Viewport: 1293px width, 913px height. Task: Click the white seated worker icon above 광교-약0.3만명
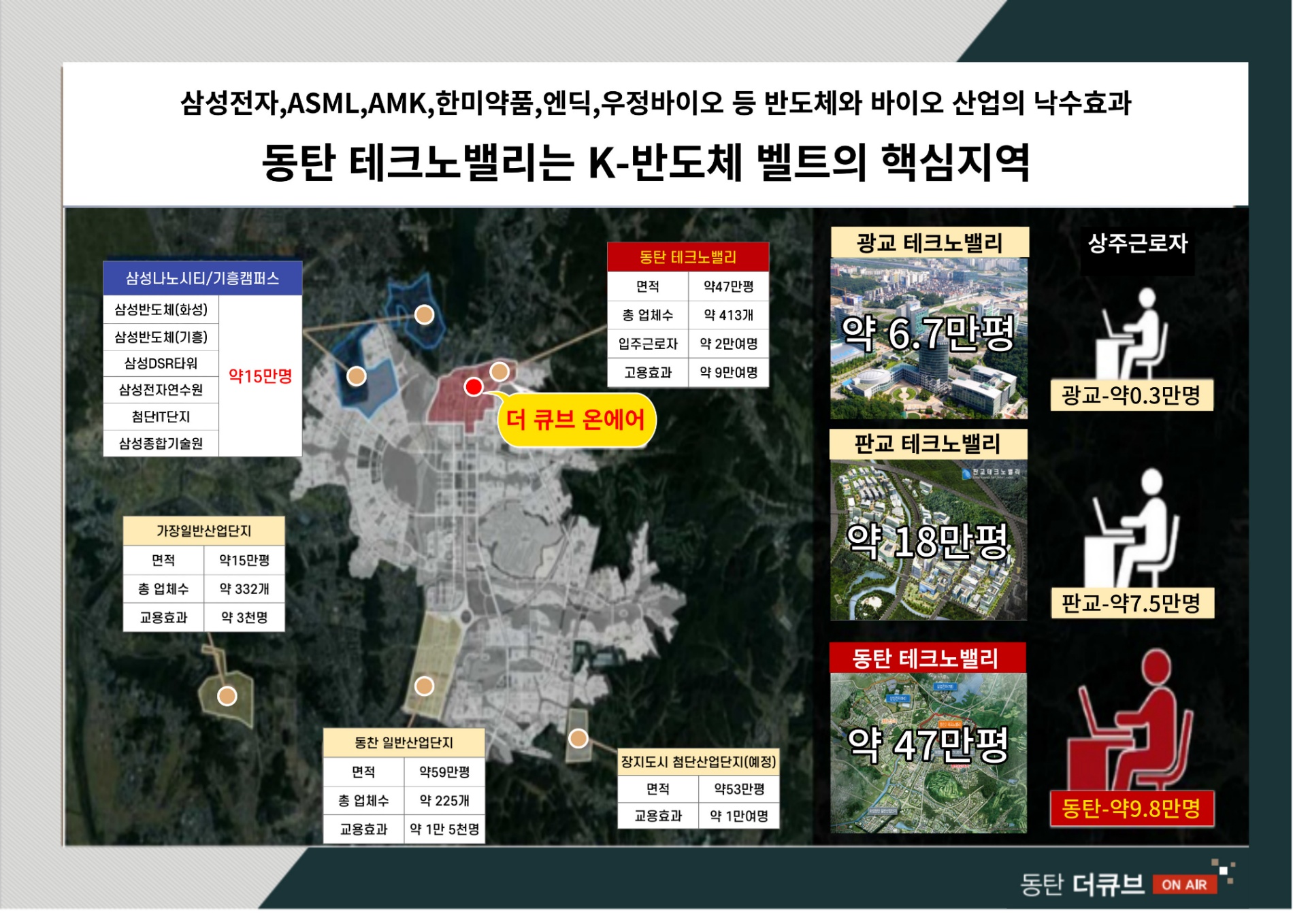1133,334
